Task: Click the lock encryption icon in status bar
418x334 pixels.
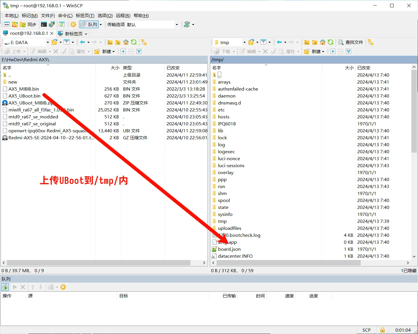Action: click(x=383, y=330)
